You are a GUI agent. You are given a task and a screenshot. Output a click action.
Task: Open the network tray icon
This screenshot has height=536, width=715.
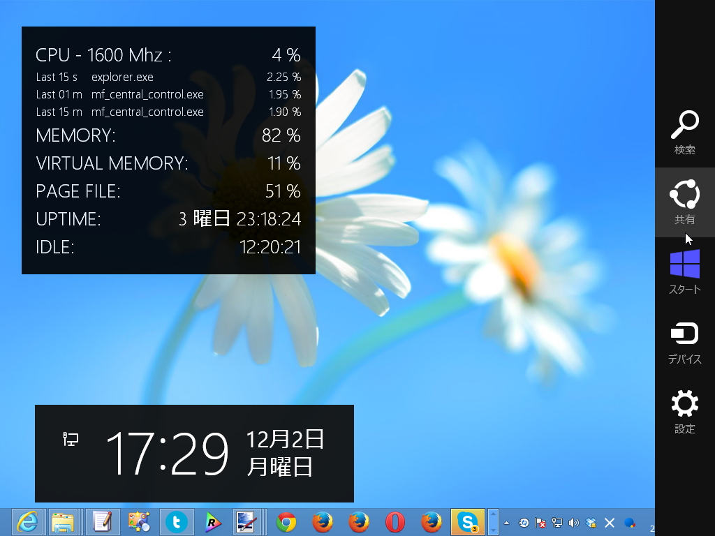coord(556,523)
